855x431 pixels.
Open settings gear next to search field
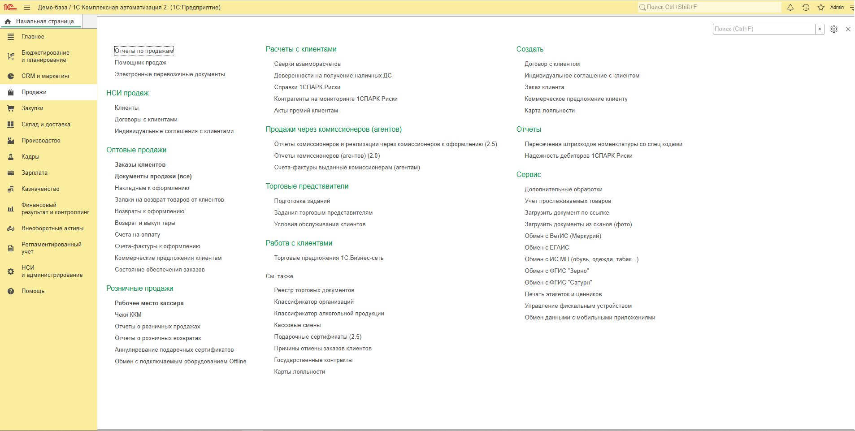pos(834,29)
